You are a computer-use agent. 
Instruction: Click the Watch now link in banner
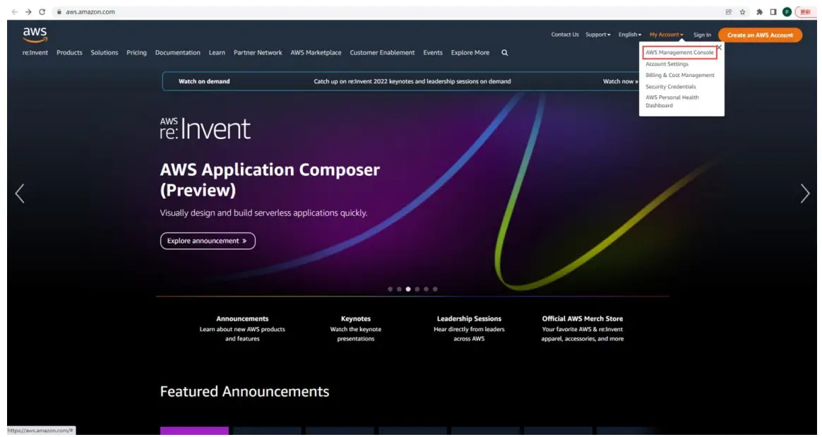point(620,81)
